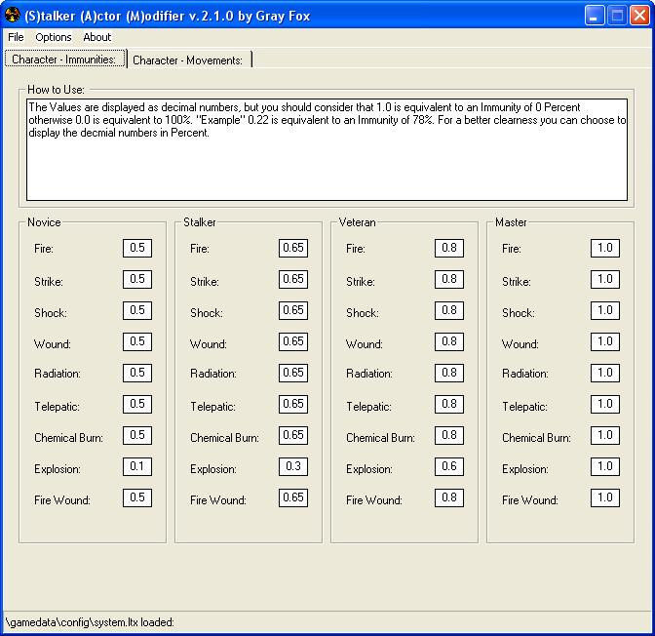655x636 pixels.
Task: Click the Veteran Explosion input box
Action: click(x=449, y=466)
